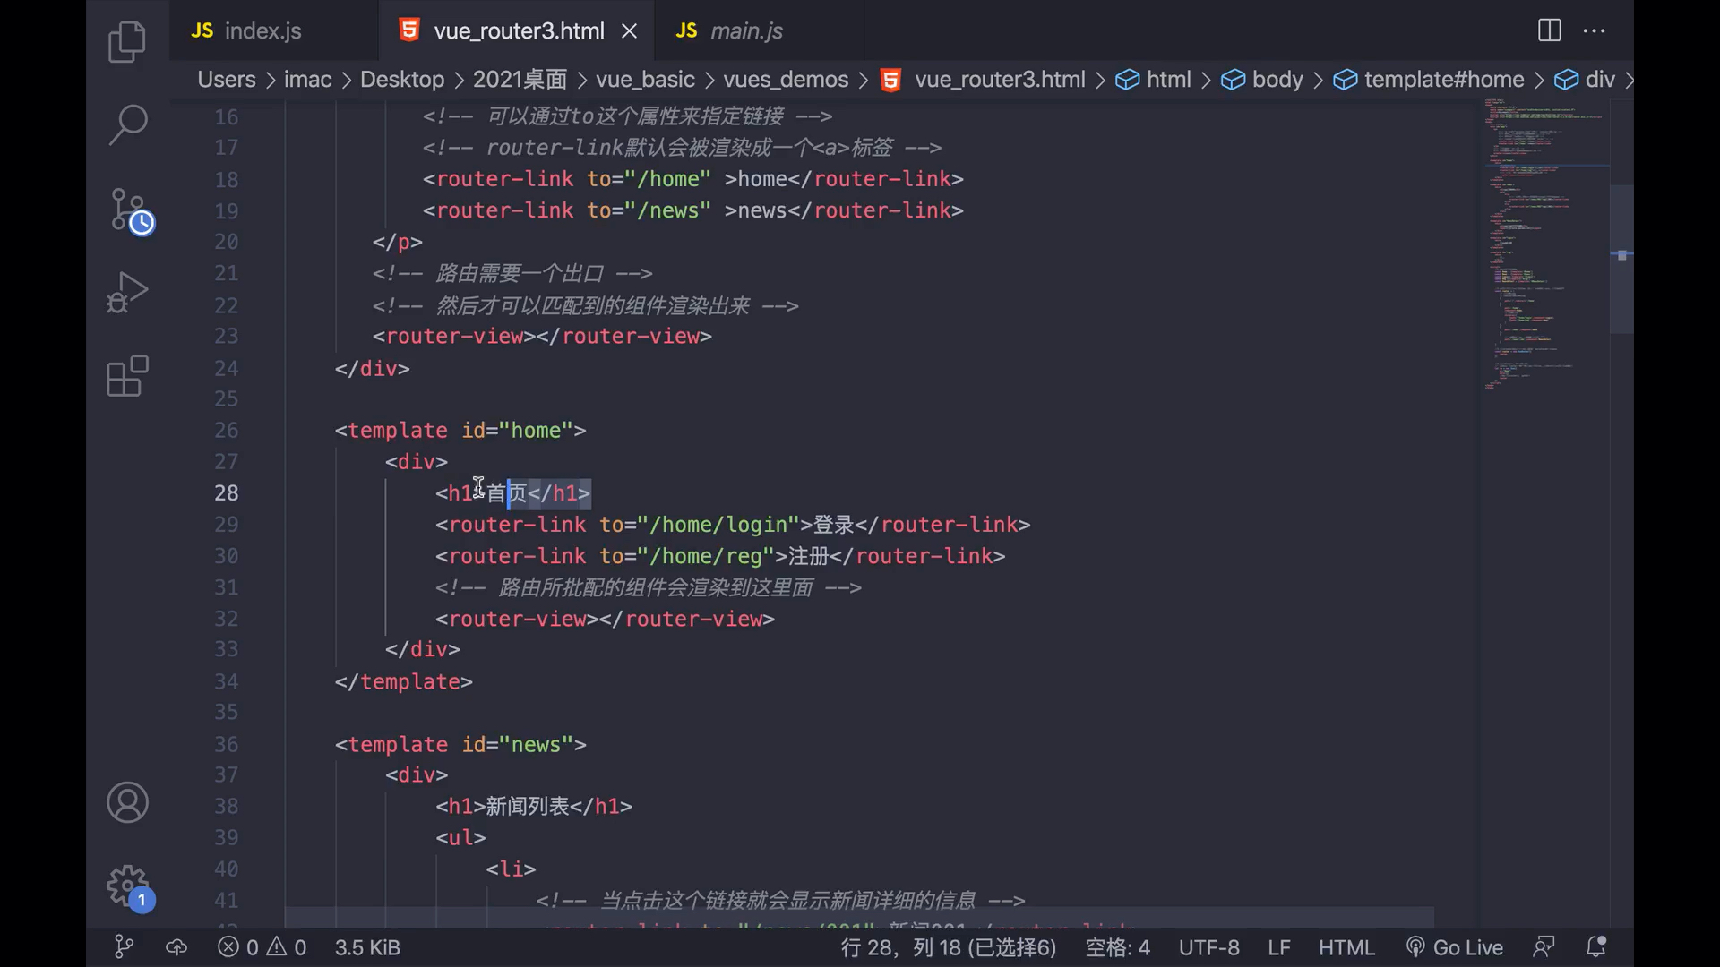Change indentation via 空格: 4
1720x967 pixels.
pos(1117,947)
